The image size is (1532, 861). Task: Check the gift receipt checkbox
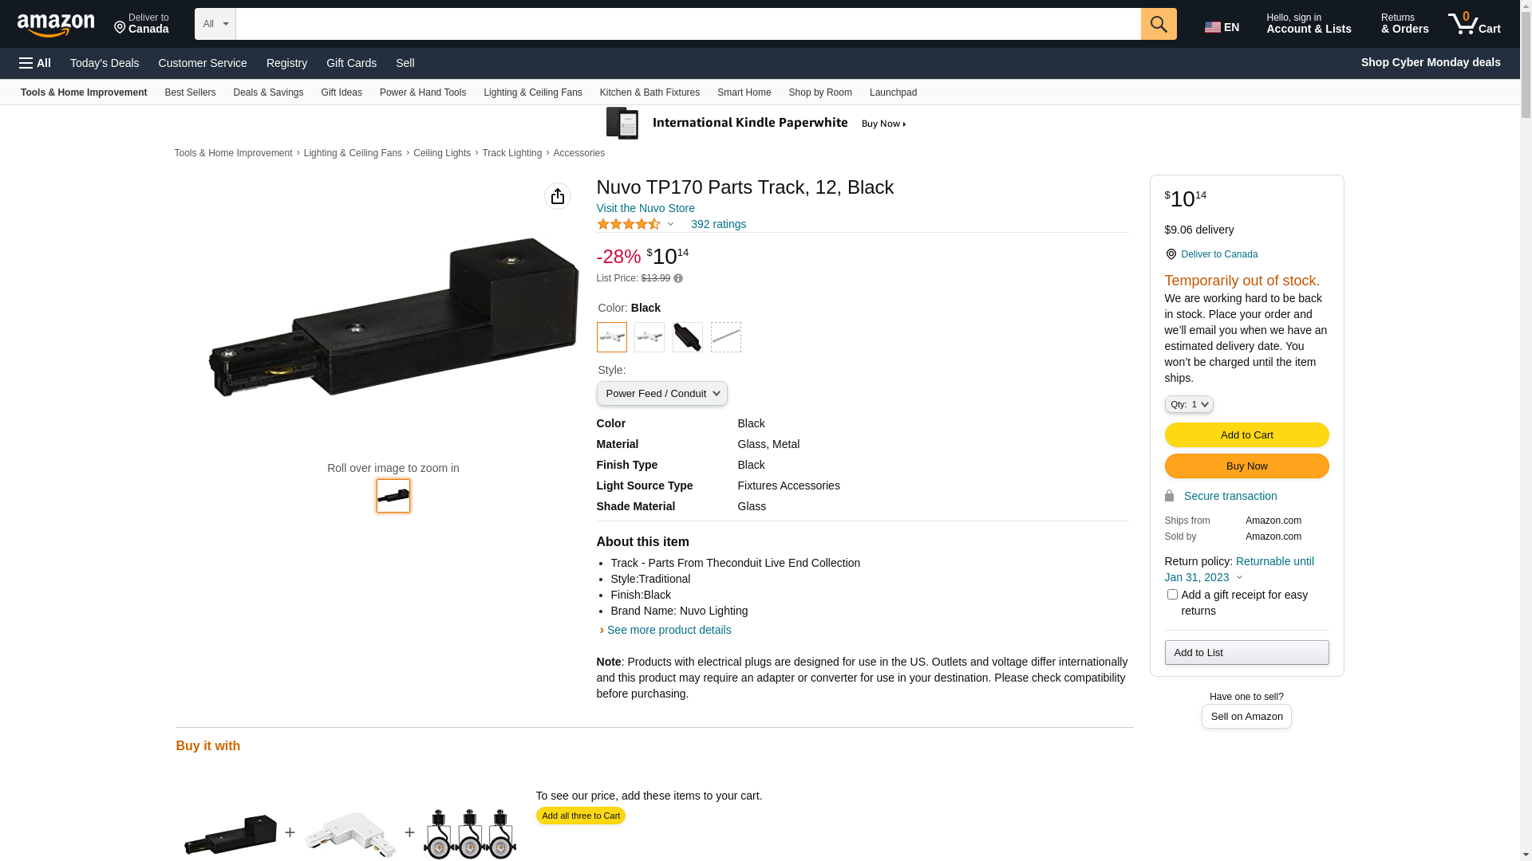tap(1172, 594)
